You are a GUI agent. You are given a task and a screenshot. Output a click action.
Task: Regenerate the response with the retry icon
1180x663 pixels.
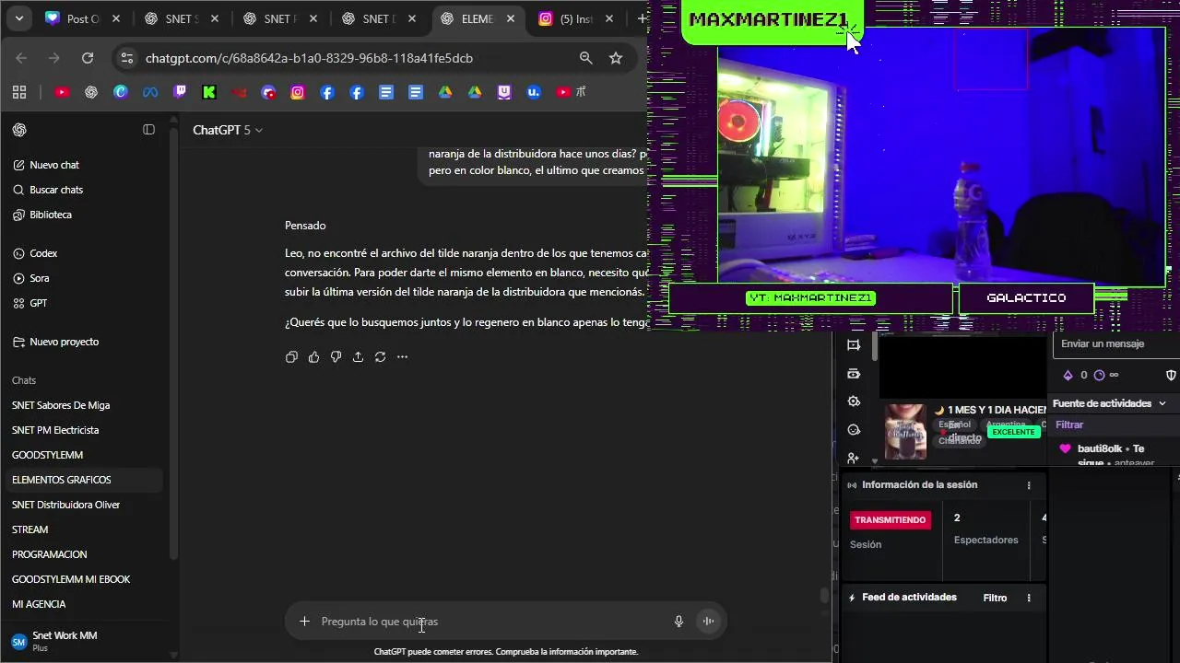pos(380,356)
